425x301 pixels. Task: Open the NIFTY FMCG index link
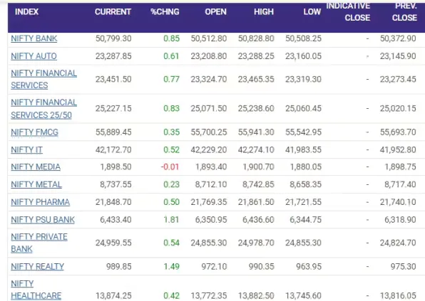click(34, 132)
